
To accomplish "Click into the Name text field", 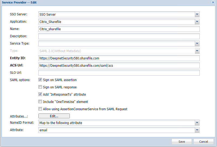I will 119,29.
